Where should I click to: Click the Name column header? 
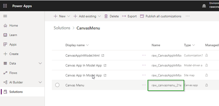[x=156, y=45]
